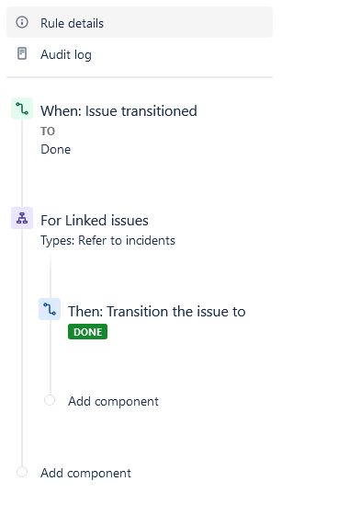Select the green Issue transitioned trigger icon
The height and width of the screenshot is (527, 338).
click(x=22, y=109)
